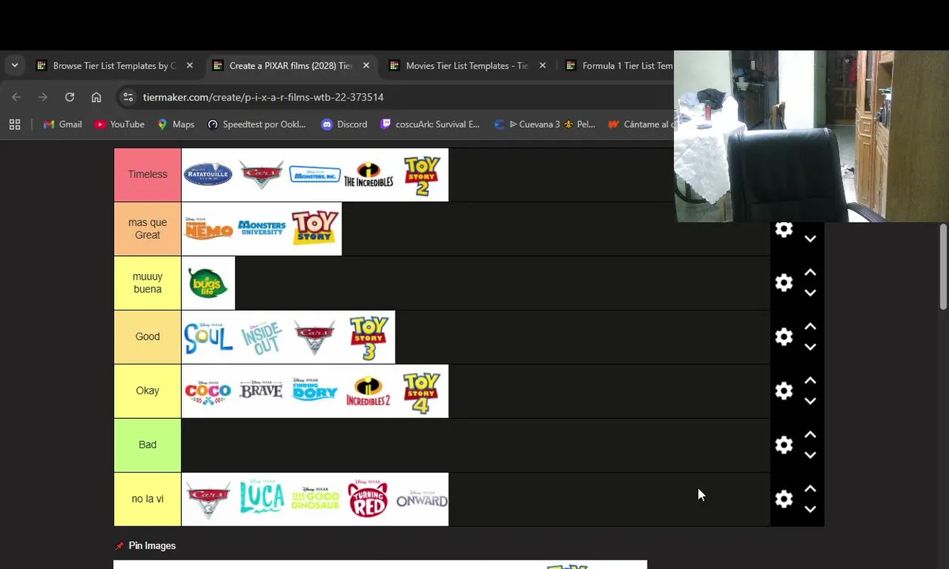
Task: Move muuuy buena row down
Action: [x=810, y=293]
